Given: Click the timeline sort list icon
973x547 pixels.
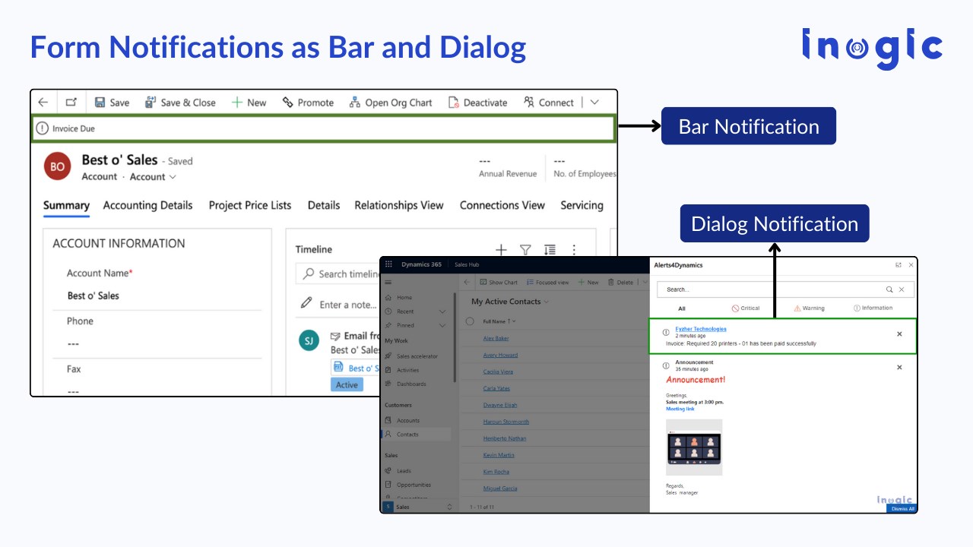Looking at the screenshot, I should pos(550,249).
